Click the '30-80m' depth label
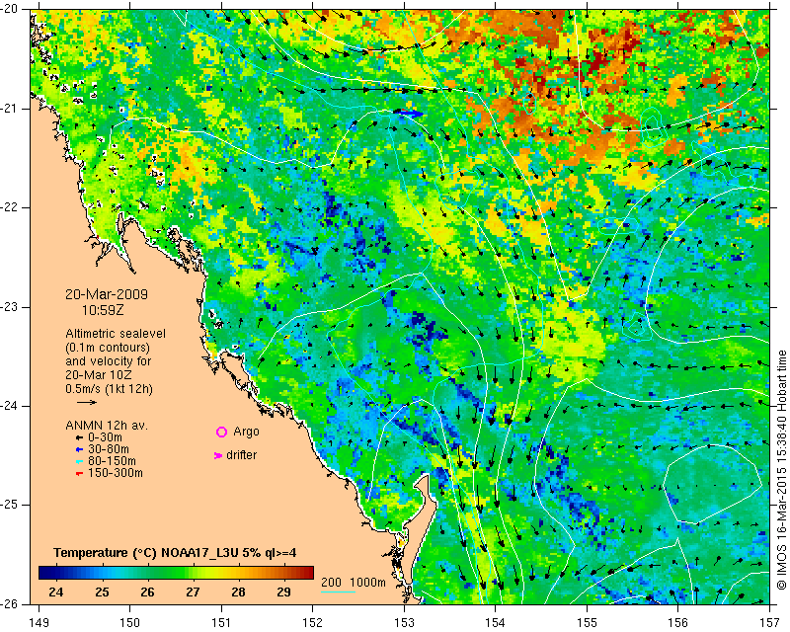790x632 pixels. point(109,449)
